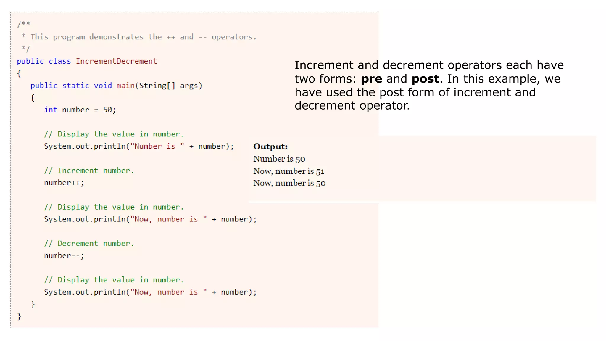Click the '// Decrement number.' comment
Screen dimensions: 606x341
pyautogui.click(x=89, y=243)
